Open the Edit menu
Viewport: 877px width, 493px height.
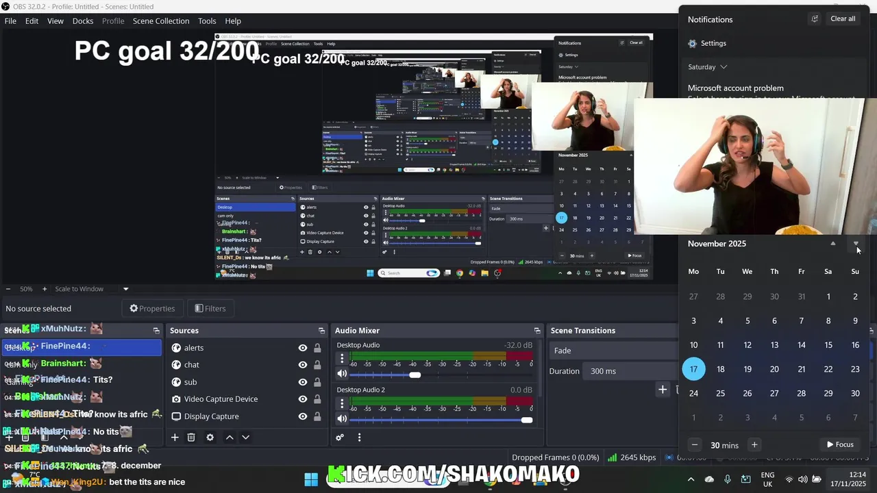pos(32,21)
